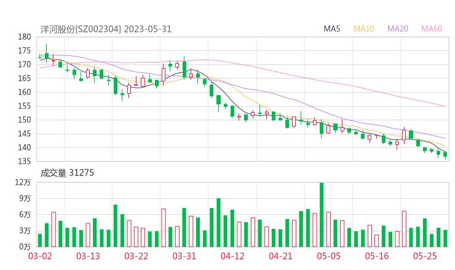This screenshot has width=455, height=270.
Task: Click the 04-21 date axis label
Action: 280,256
